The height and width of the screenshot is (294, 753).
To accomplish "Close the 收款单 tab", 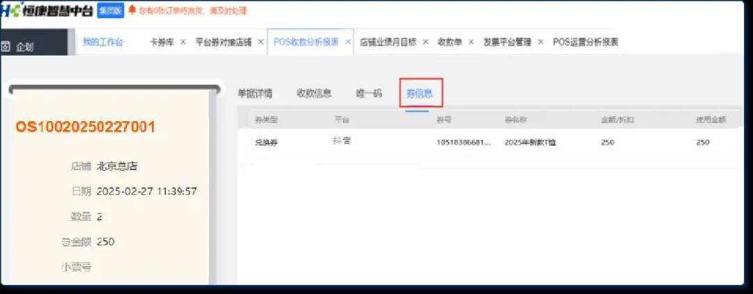I will click(x=471, y=42).
